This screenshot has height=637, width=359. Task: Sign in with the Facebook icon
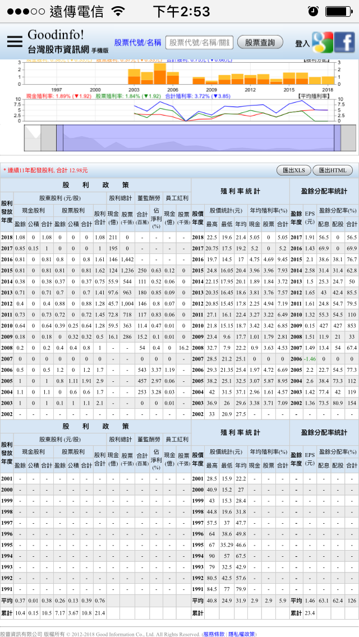coord(345,42)
